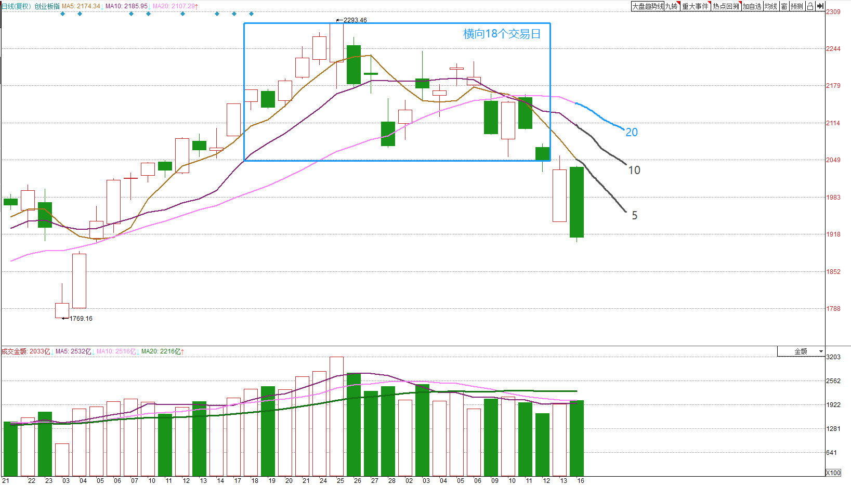Toggle the 重大事件 markers button
This screenshot has width=851, height=485.
tap(696, 6)
